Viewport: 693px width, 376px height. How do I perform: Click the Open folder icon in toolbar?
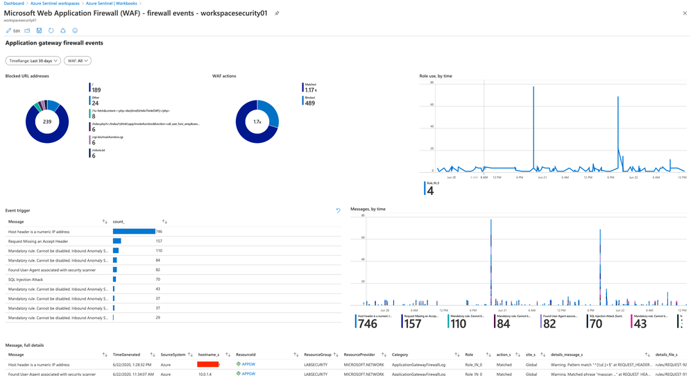coord(28,31)
